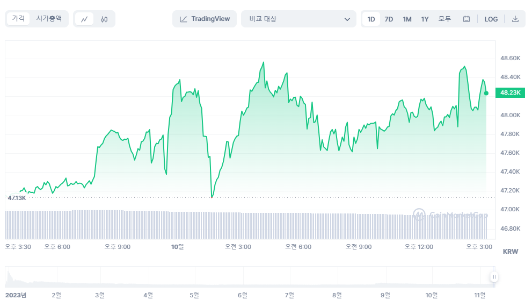The image size is (532, 307).
Task: Download chart data icon
Action: (x=515, y=19)
